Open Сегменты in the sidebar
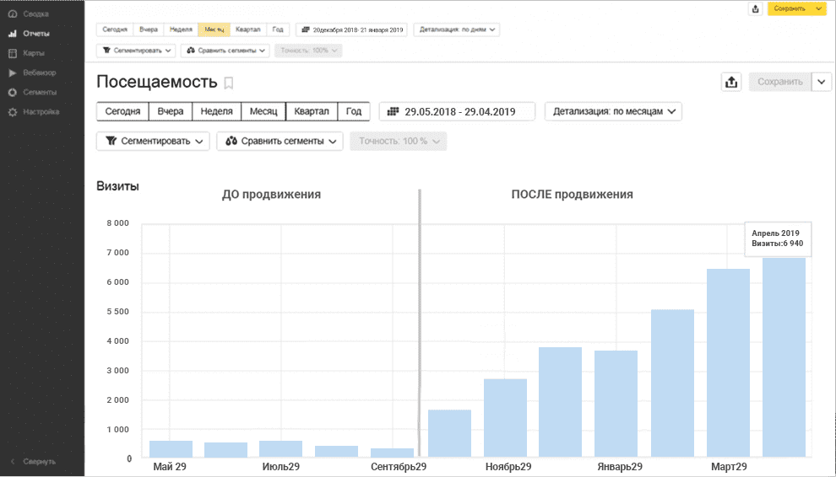836x477 pixels. tap(39, 92)
